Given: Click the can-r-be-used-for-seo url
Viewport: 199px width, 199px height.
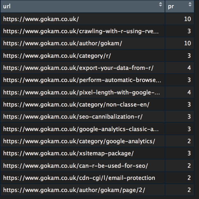Looking at the screenshot, I should coord(75,166).
